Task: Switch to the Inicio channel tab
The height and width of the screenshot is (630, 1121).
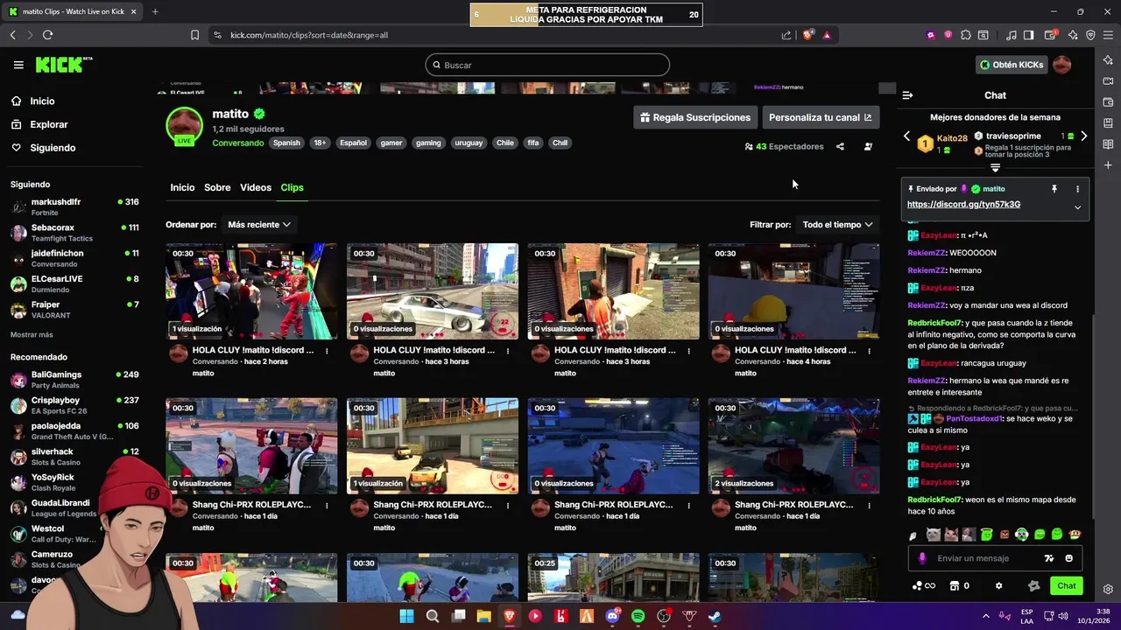Action: 182,187
